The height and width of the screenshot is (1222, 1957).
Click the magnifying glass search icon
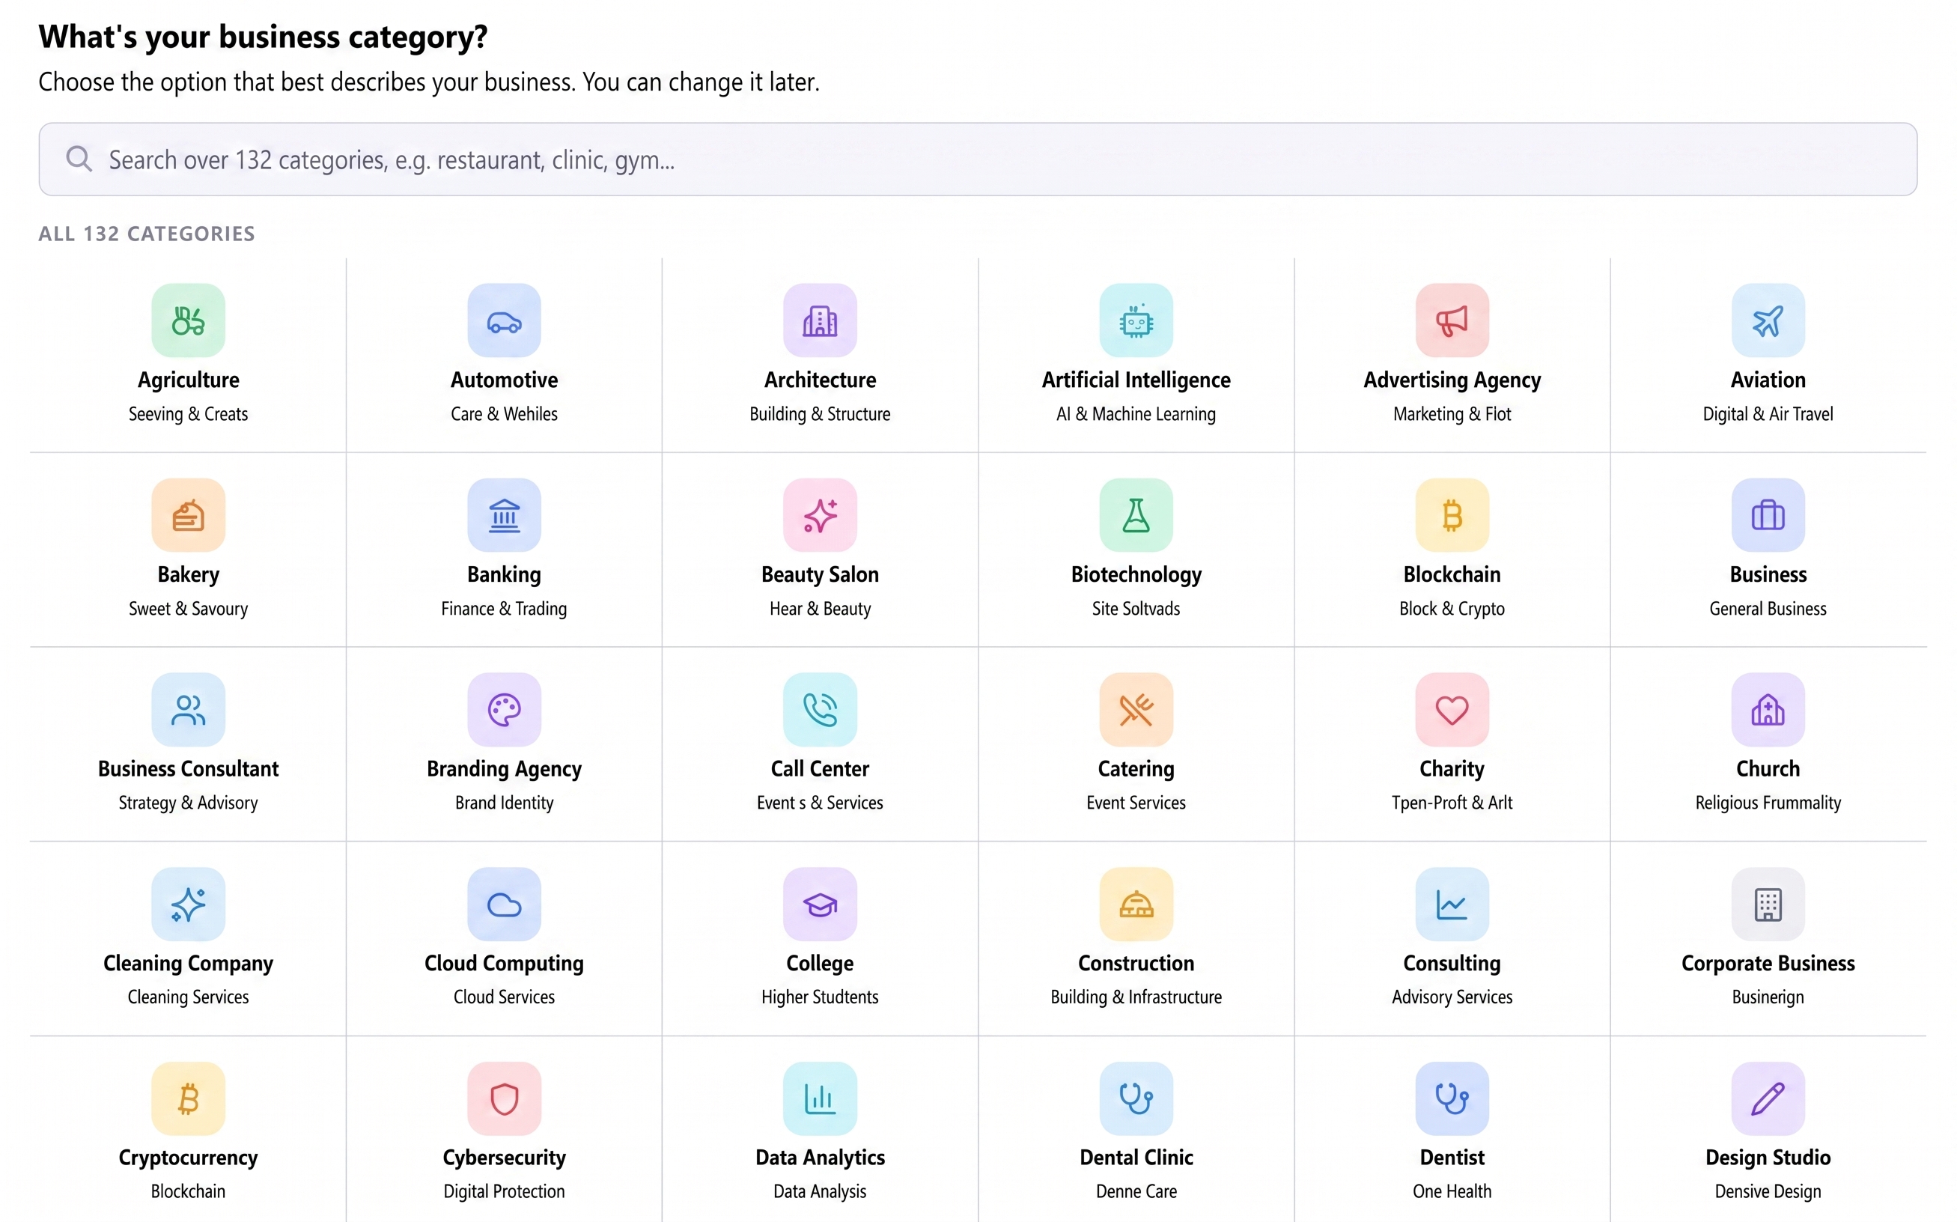(x=79, y=159)
